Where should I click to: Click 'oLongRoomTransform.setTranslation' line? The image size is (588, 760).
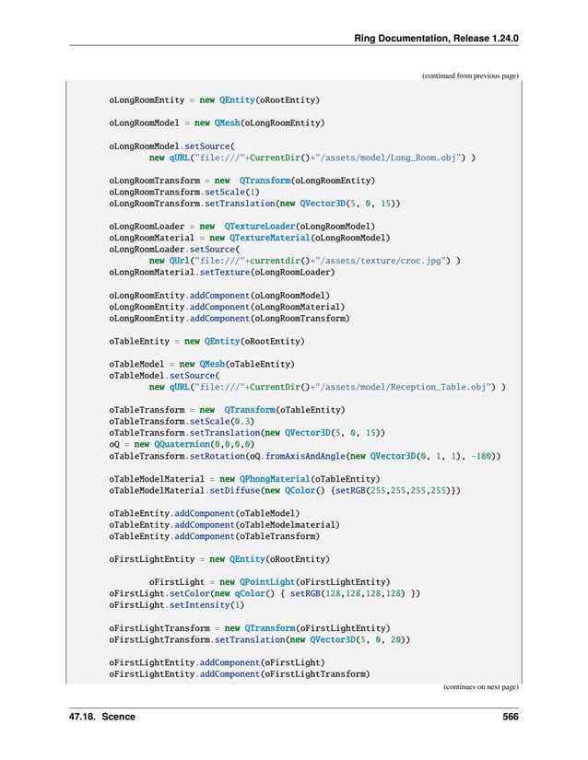(x=254, y=203)
